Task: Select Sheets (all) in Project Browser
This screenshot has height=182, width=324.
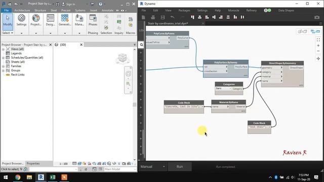Action: pyautogui.click(x=18, y=62)
